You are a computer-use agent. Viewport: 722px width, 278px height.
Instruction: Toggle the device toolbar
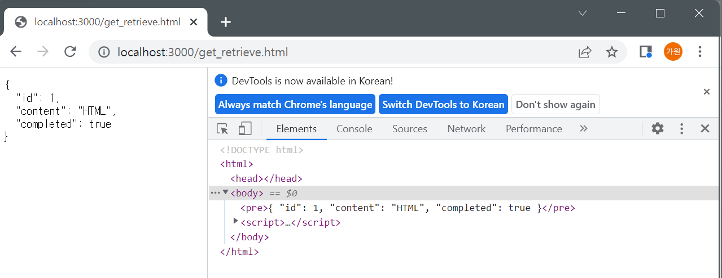[x=245, y=129]
